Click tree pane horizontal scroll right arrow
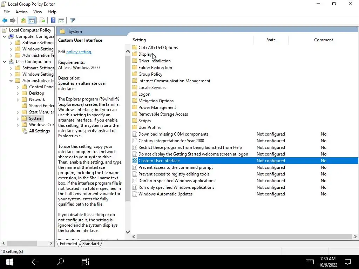The height and width of the screenshot is (269, 359). (51, 243)
